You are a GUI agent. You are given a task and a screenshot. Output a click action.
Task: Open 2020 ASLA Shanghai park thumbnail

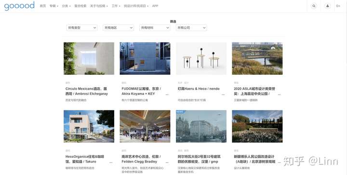pyautogui.click(x=257, y=58)
